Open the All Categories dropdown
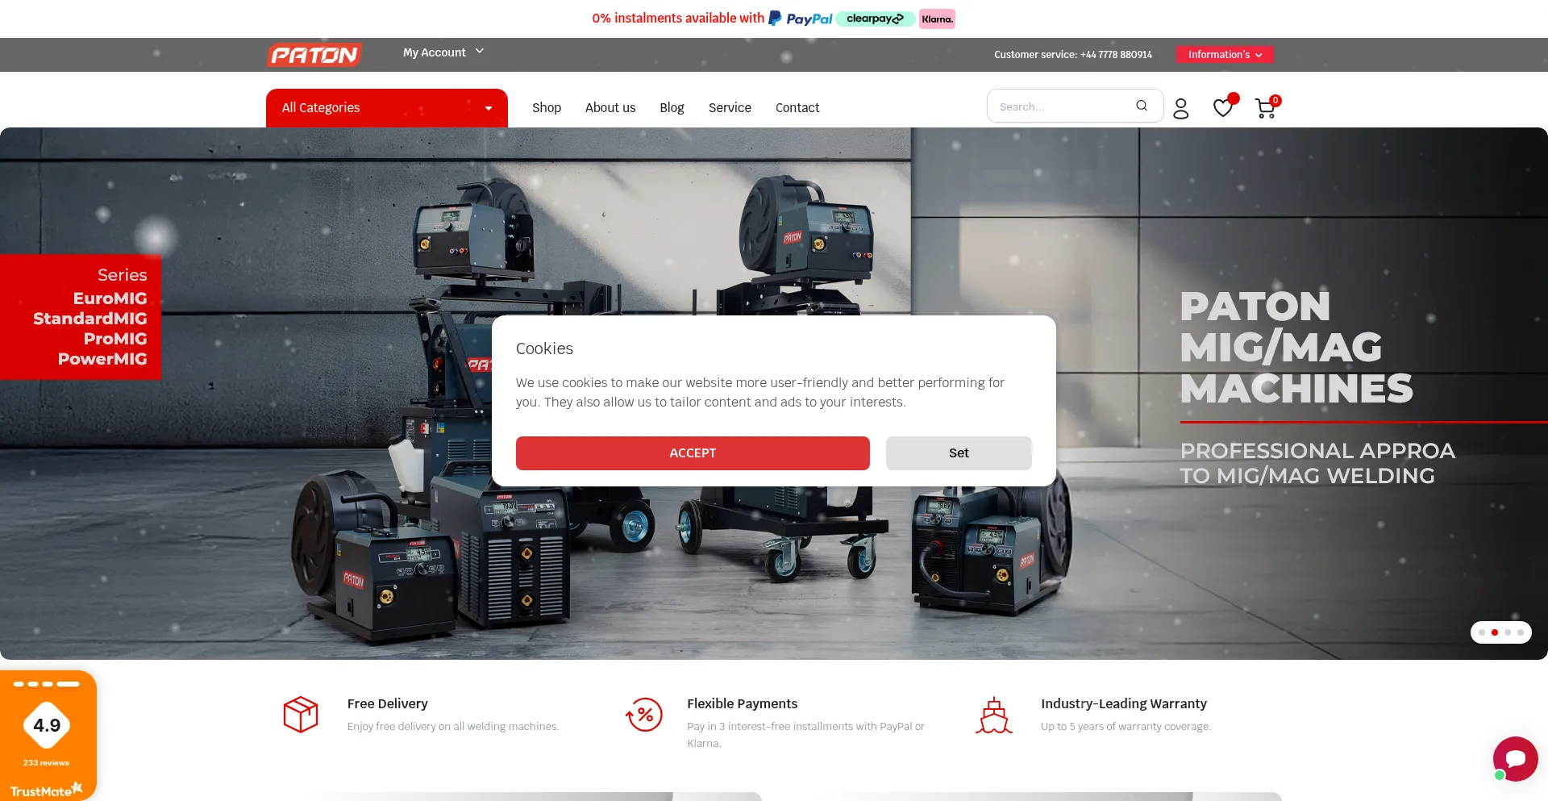1548x801 pixels. pos(387,108)
